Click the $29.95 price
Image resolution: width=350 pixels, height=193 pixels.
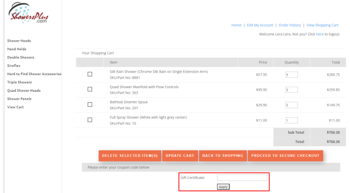261,105
